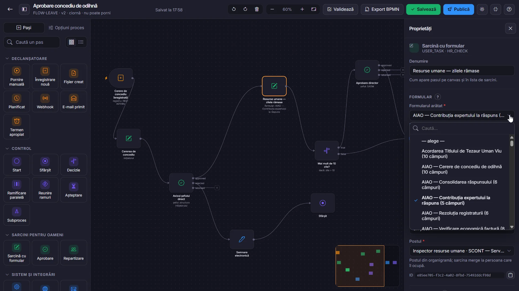The width and height of the screenshot is (519, 291).
Task: Click the fit-to-screen icon
Action: pyautogui.click(x=314, y=9)
